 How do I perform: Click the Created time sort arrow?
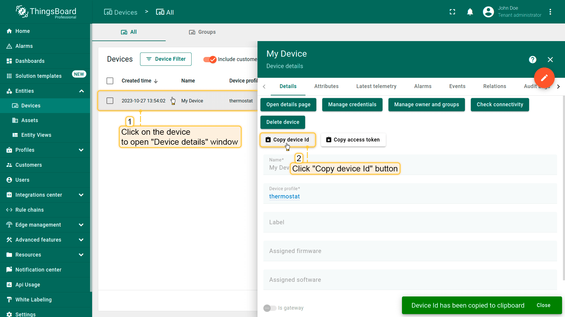pyautogui.click(x=156, y=81)
